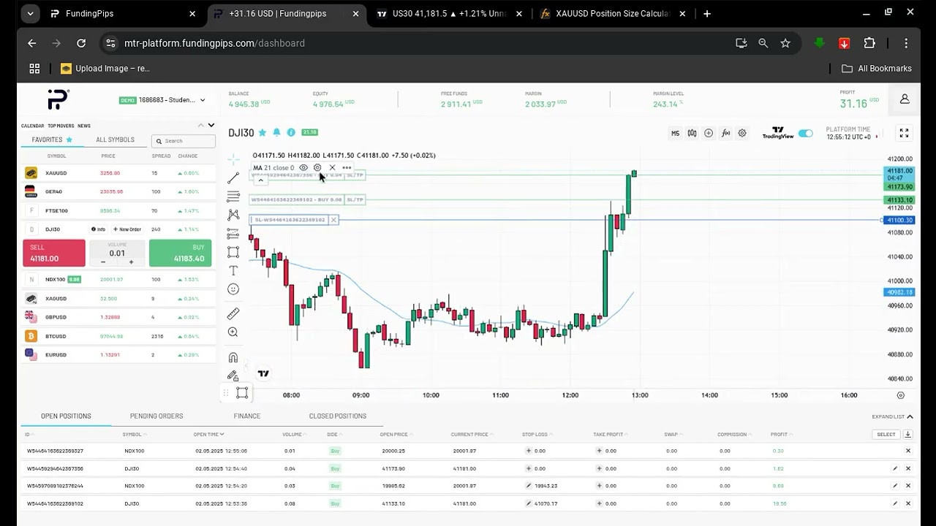Add a compare symbol with plus icon
Viewport: 936px width, 526px height.
709,133
